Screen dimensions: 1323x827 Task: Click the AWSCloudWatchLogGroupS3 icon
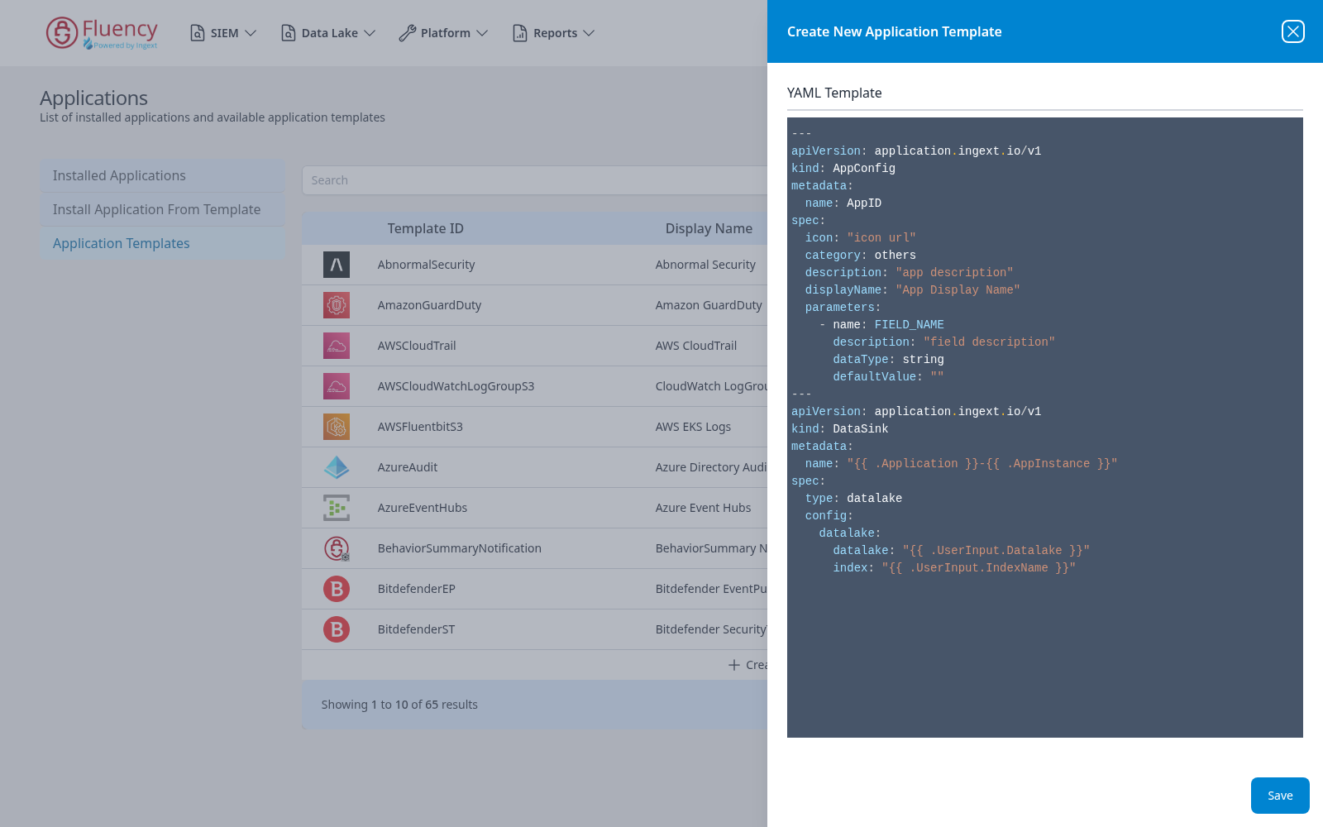pos(337,386)
